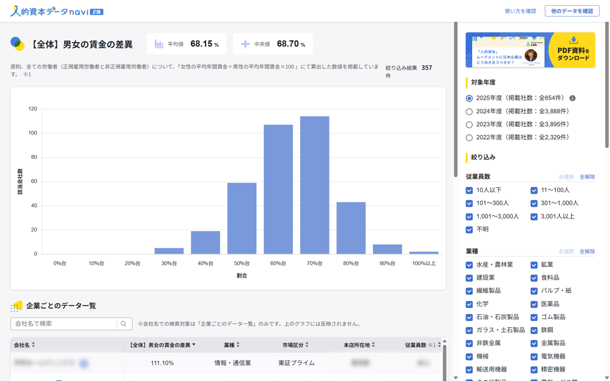
Task: Uncheck 不明 employee filter
Action: (x=469, y=230)
